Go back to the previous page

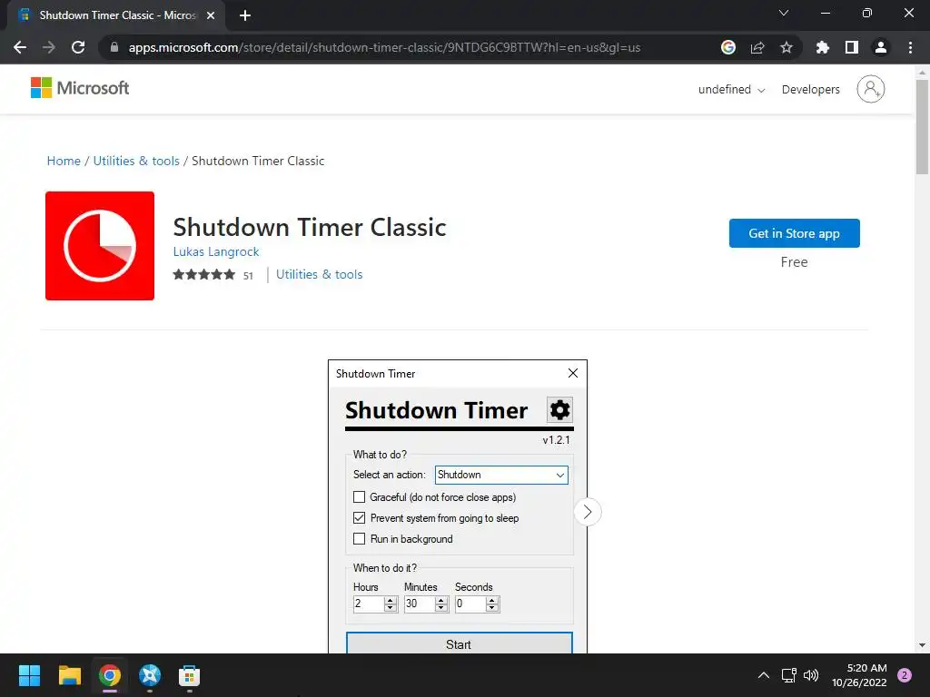pos(20,47)
